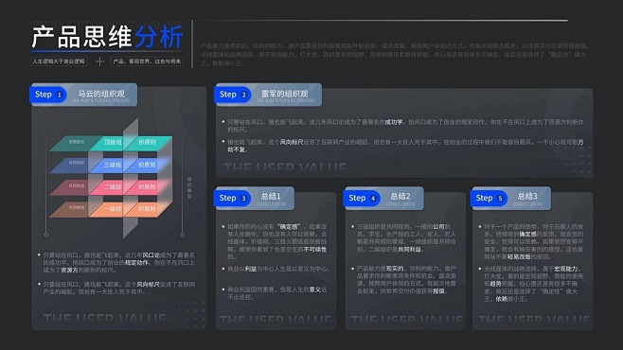Image resolution: width=623 pixels, height=350 pixels.
Task: Click the orange 一级组 block in diagram
Action: [x=112, y=209]
